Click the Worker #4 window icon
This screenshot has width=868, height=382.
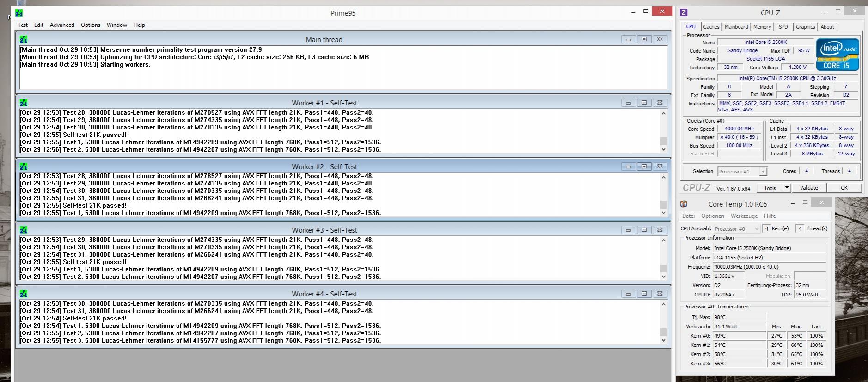click(x=24, y=294)
